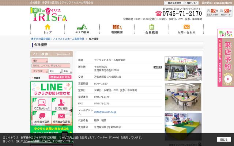This screenshot has height=146, width=234.
Task: Open 検討リスト top bar link
Action: (191, 3)
